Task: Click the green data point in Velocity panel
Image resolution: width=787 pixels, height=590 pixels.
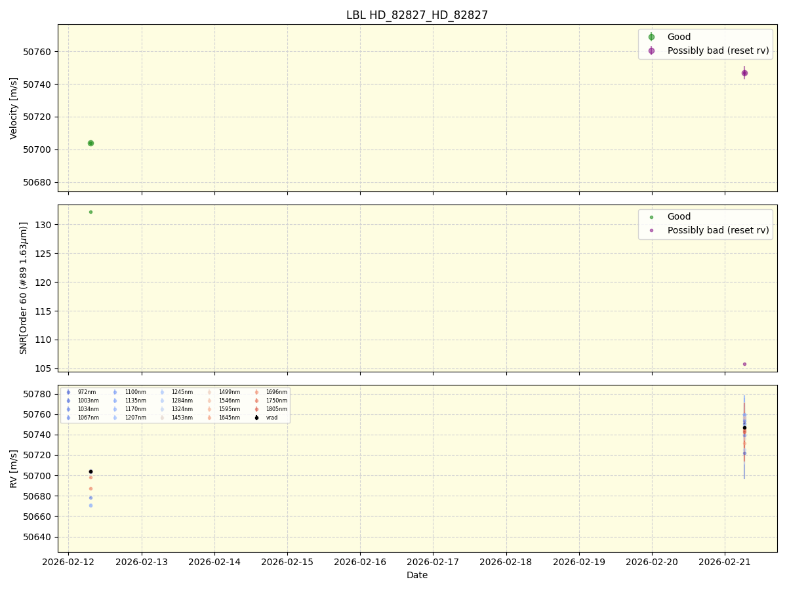Action: coord(90,142)
